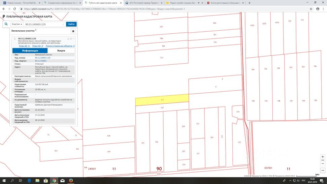Click the browser address bar URL
The width and height of the screenshot is (327, 184).
point(104,9)
